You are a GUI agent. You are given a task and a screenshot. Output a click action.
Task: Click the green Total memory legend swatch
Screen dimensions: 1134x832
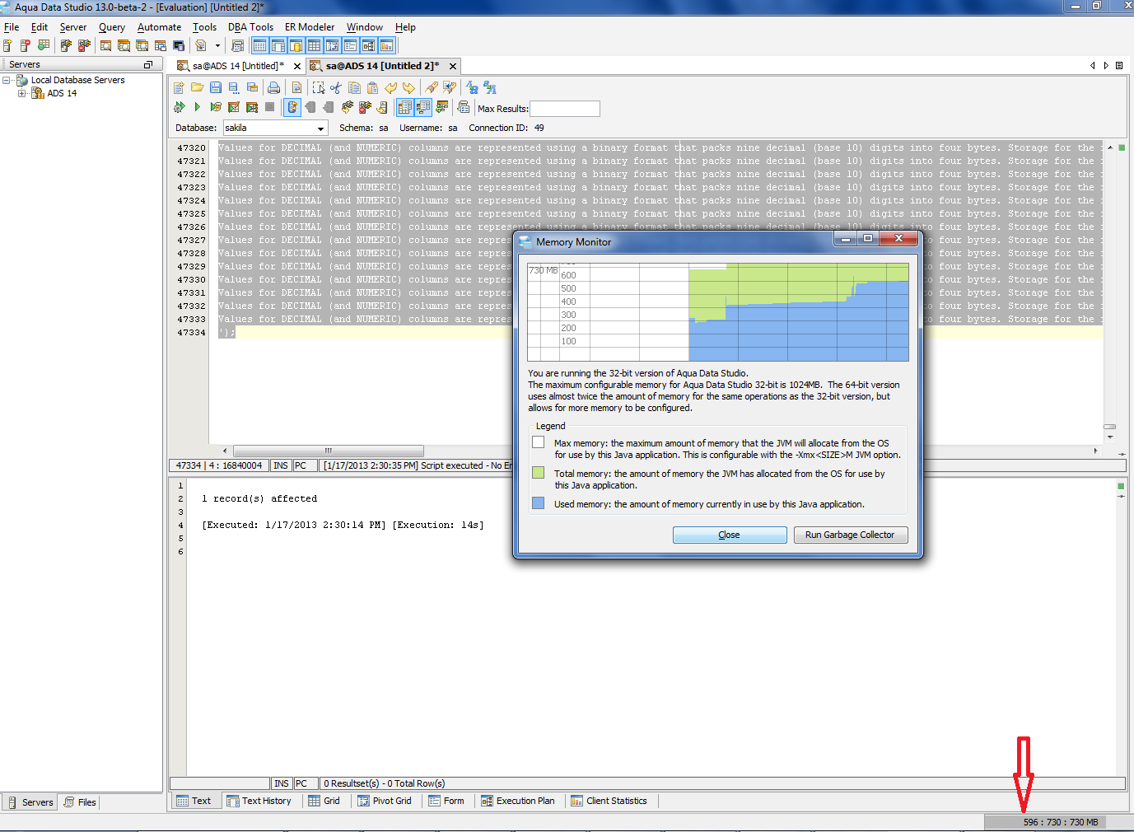pyautogui.click(x=538, y=473)
